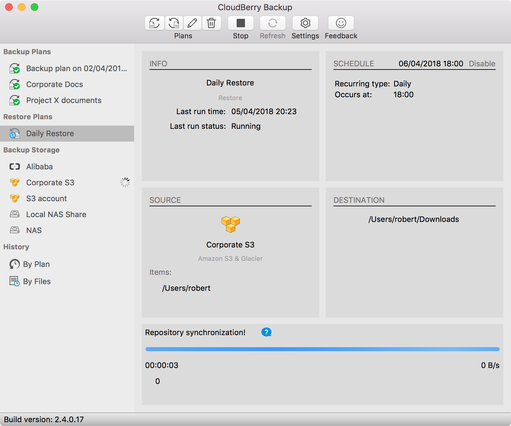This screenshot has width=511, height=426.
Task: Select Project X documents backup plan
Action: (67, 100)
